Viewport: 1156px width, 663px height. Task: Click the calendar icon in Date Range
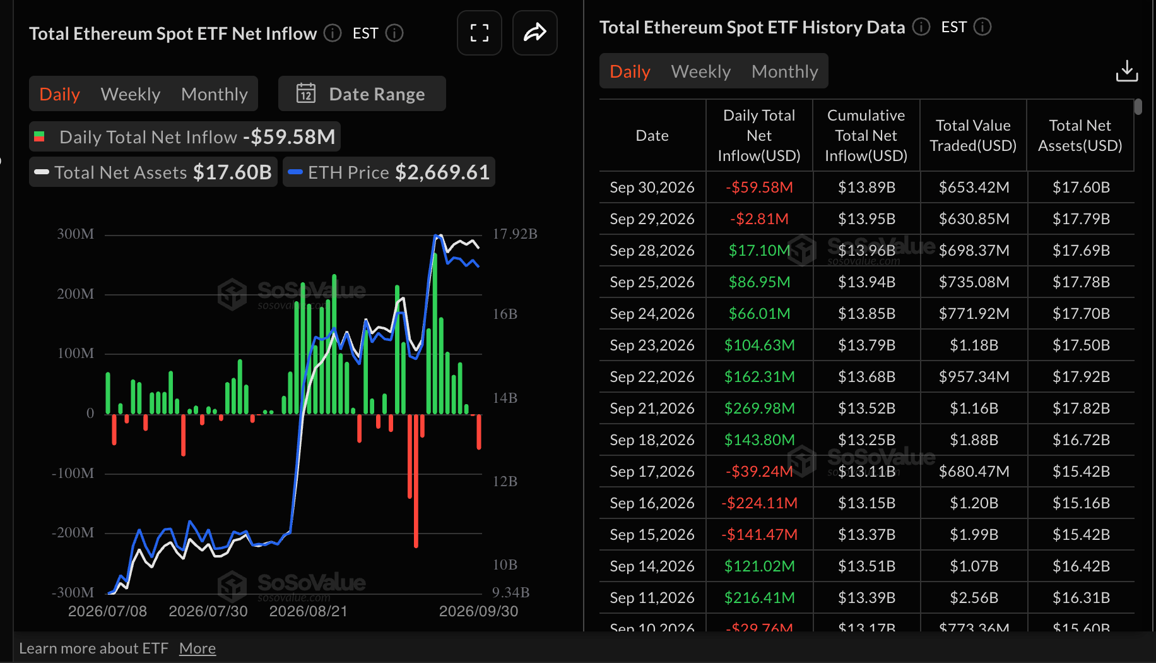tap(306, 93)
